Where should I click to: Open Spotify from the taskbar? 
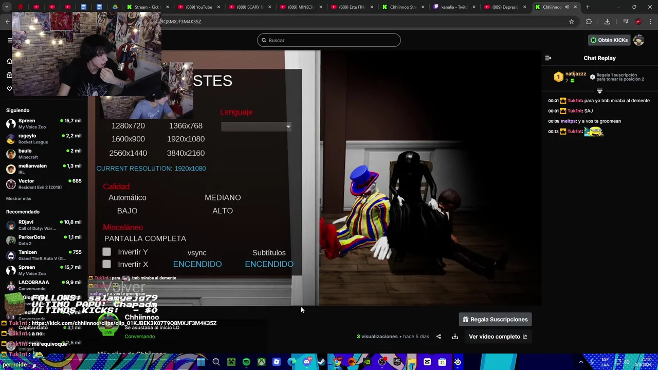[x=246, y=362]
